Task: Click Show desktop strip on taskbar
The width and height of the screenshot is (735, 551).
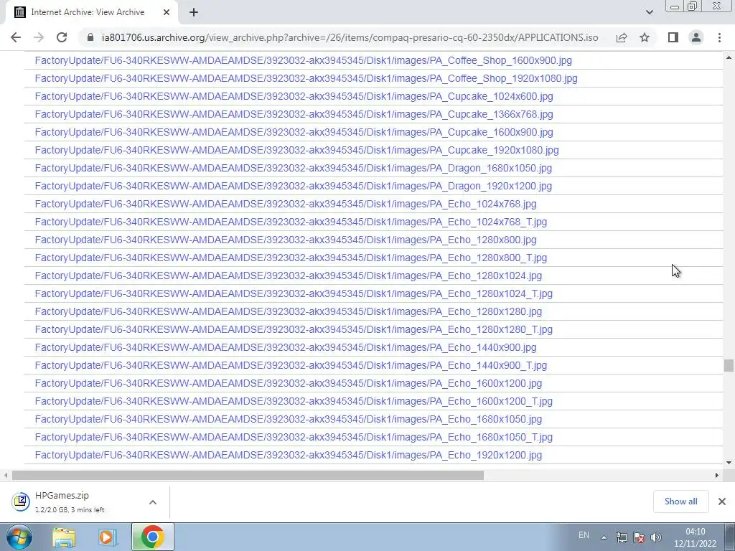Action: pyautogui.click(x=729, y=537)
